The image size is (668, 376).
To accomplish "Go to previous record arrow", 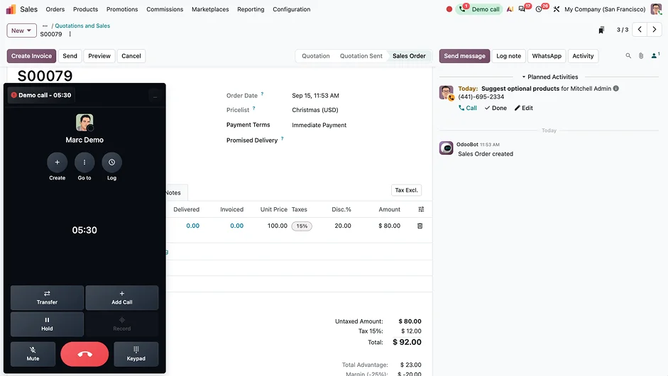I will point(640,29).
